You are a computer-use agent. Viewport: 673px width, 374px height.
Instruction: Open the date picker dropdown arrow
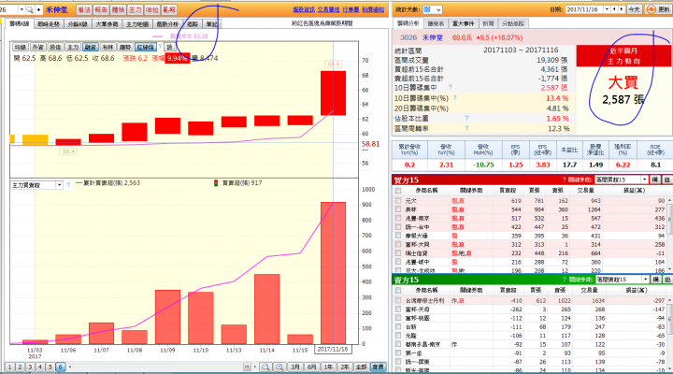coord(607,9)
